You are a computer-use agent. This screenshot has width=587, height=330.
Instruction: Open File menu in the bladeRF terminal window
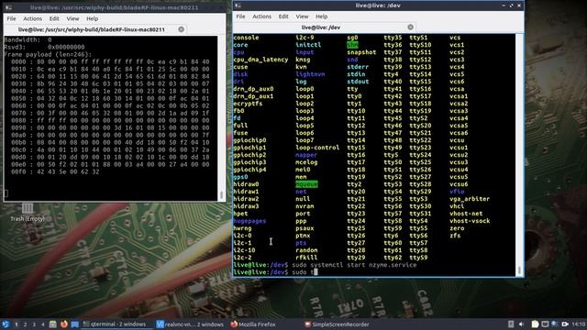click(12, 18)
